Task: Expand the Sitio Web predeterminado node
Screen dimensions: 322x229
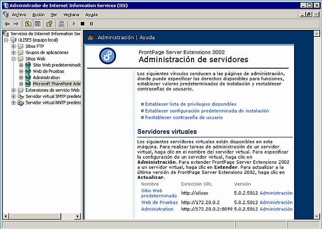Action: (x=21, y=65)
